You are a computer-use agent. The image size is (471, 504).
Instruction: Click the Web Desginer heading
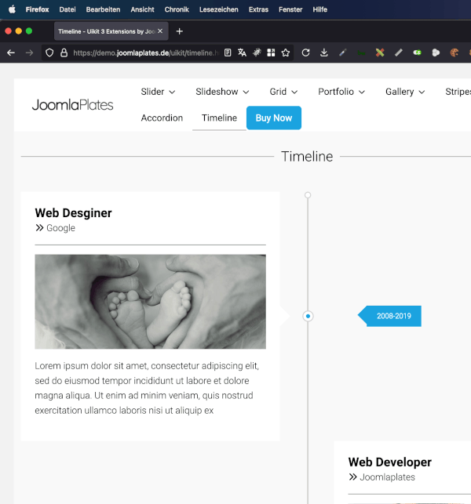point(74,212)
